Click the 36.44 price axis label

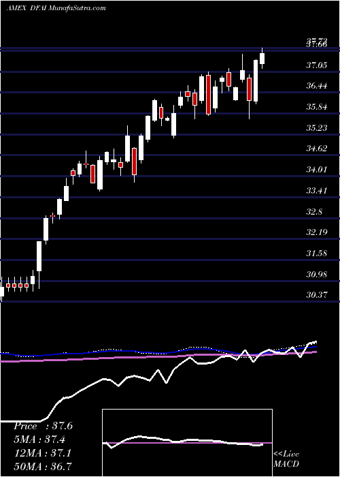pos(317,86)
